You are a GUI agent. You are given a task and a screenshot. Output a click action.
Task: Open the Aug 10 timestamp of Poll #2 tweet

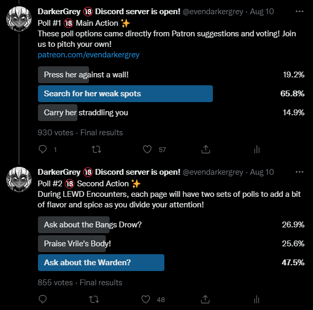pyautogui.click(x=262, y=172)
